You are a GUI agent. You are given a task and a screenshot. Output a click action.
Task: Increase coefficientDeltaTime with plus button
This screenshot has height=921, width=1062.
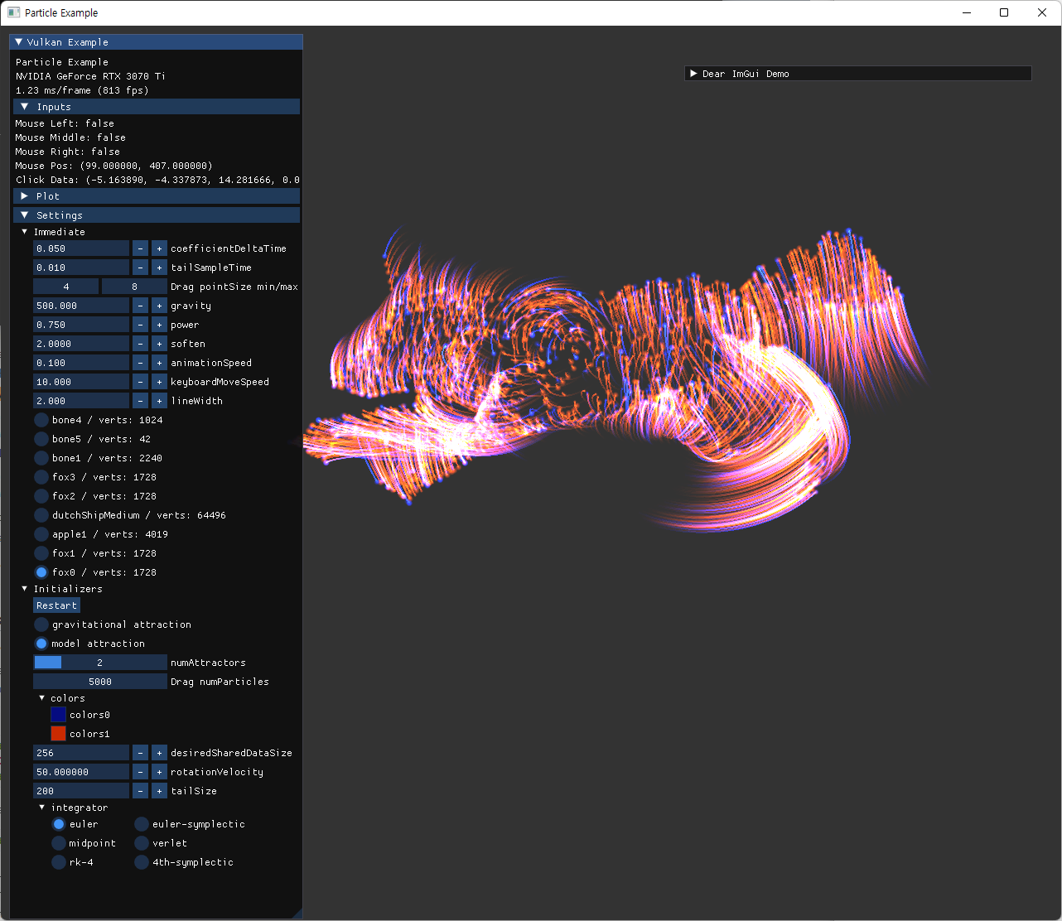pos(159,248)
